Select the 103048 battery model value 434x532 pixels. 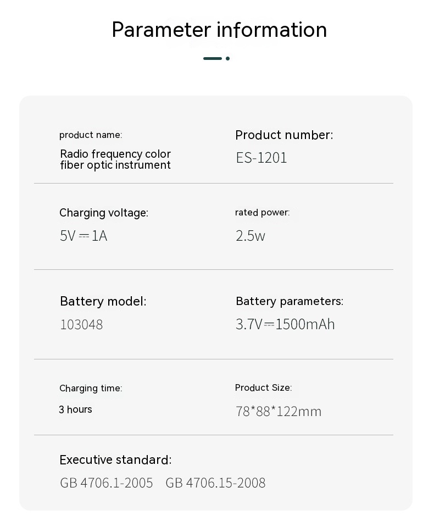click(x=81, y=325)
